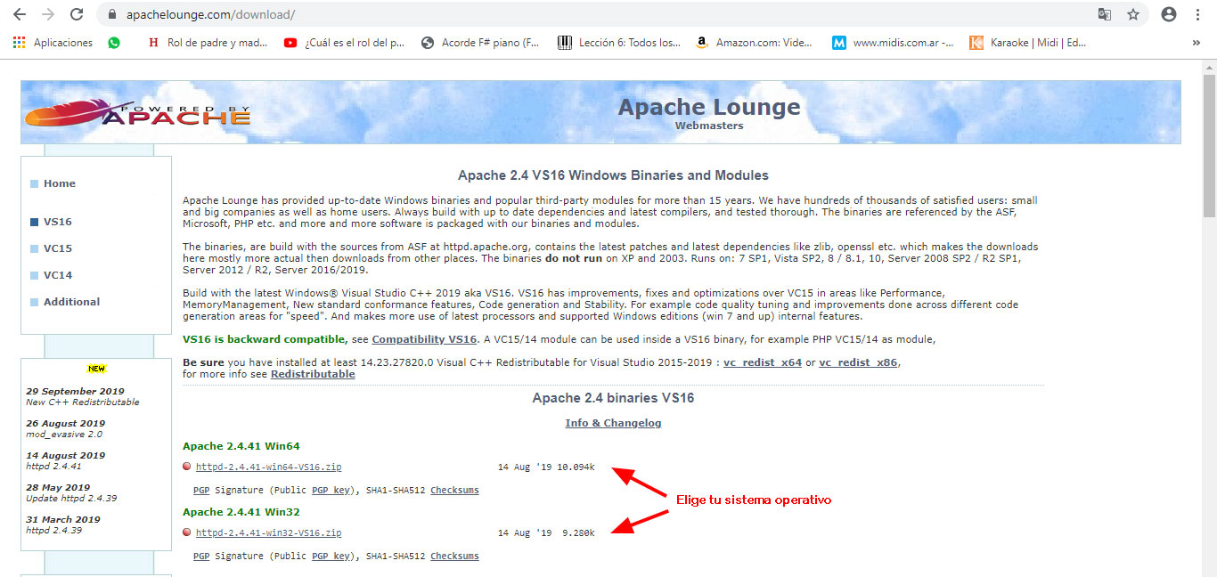This screenshot has width=1217, height=577.
Task: Select VS16 in the sidebar menu
Action: coord(58,222)
